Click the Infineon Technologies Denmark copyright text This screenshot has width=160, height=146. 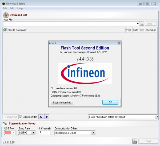pyautogui.click(x=85, y=52)
